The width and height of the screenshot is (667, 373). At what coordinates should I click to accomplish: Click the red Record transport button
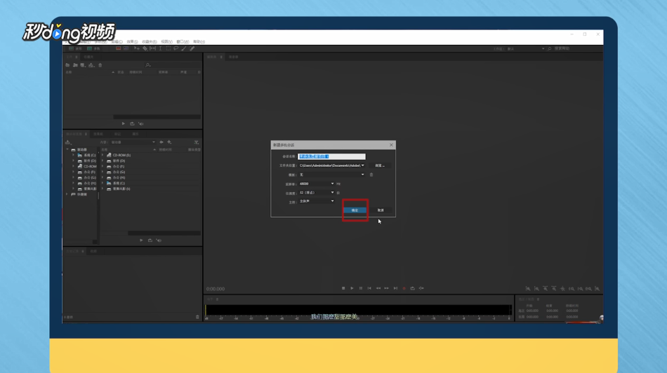404,288
